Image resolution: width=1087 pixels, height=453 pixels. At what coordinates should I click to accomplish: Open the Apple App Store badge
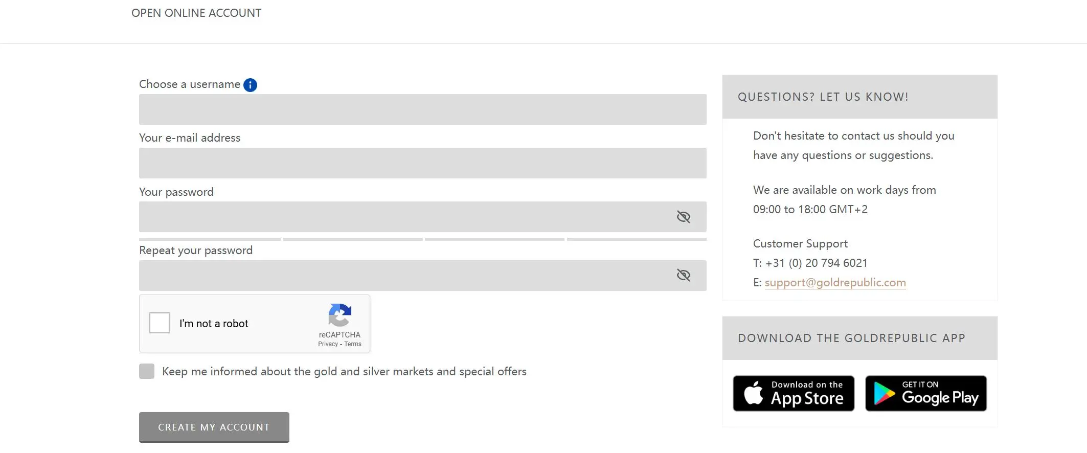794,393
